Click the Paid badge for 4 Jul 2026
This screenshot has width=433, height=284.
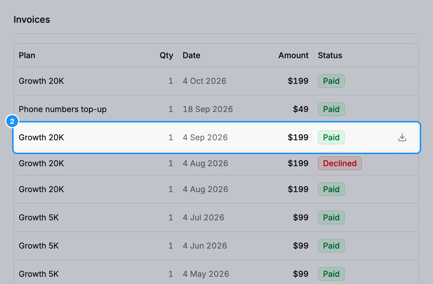(331, 217)
